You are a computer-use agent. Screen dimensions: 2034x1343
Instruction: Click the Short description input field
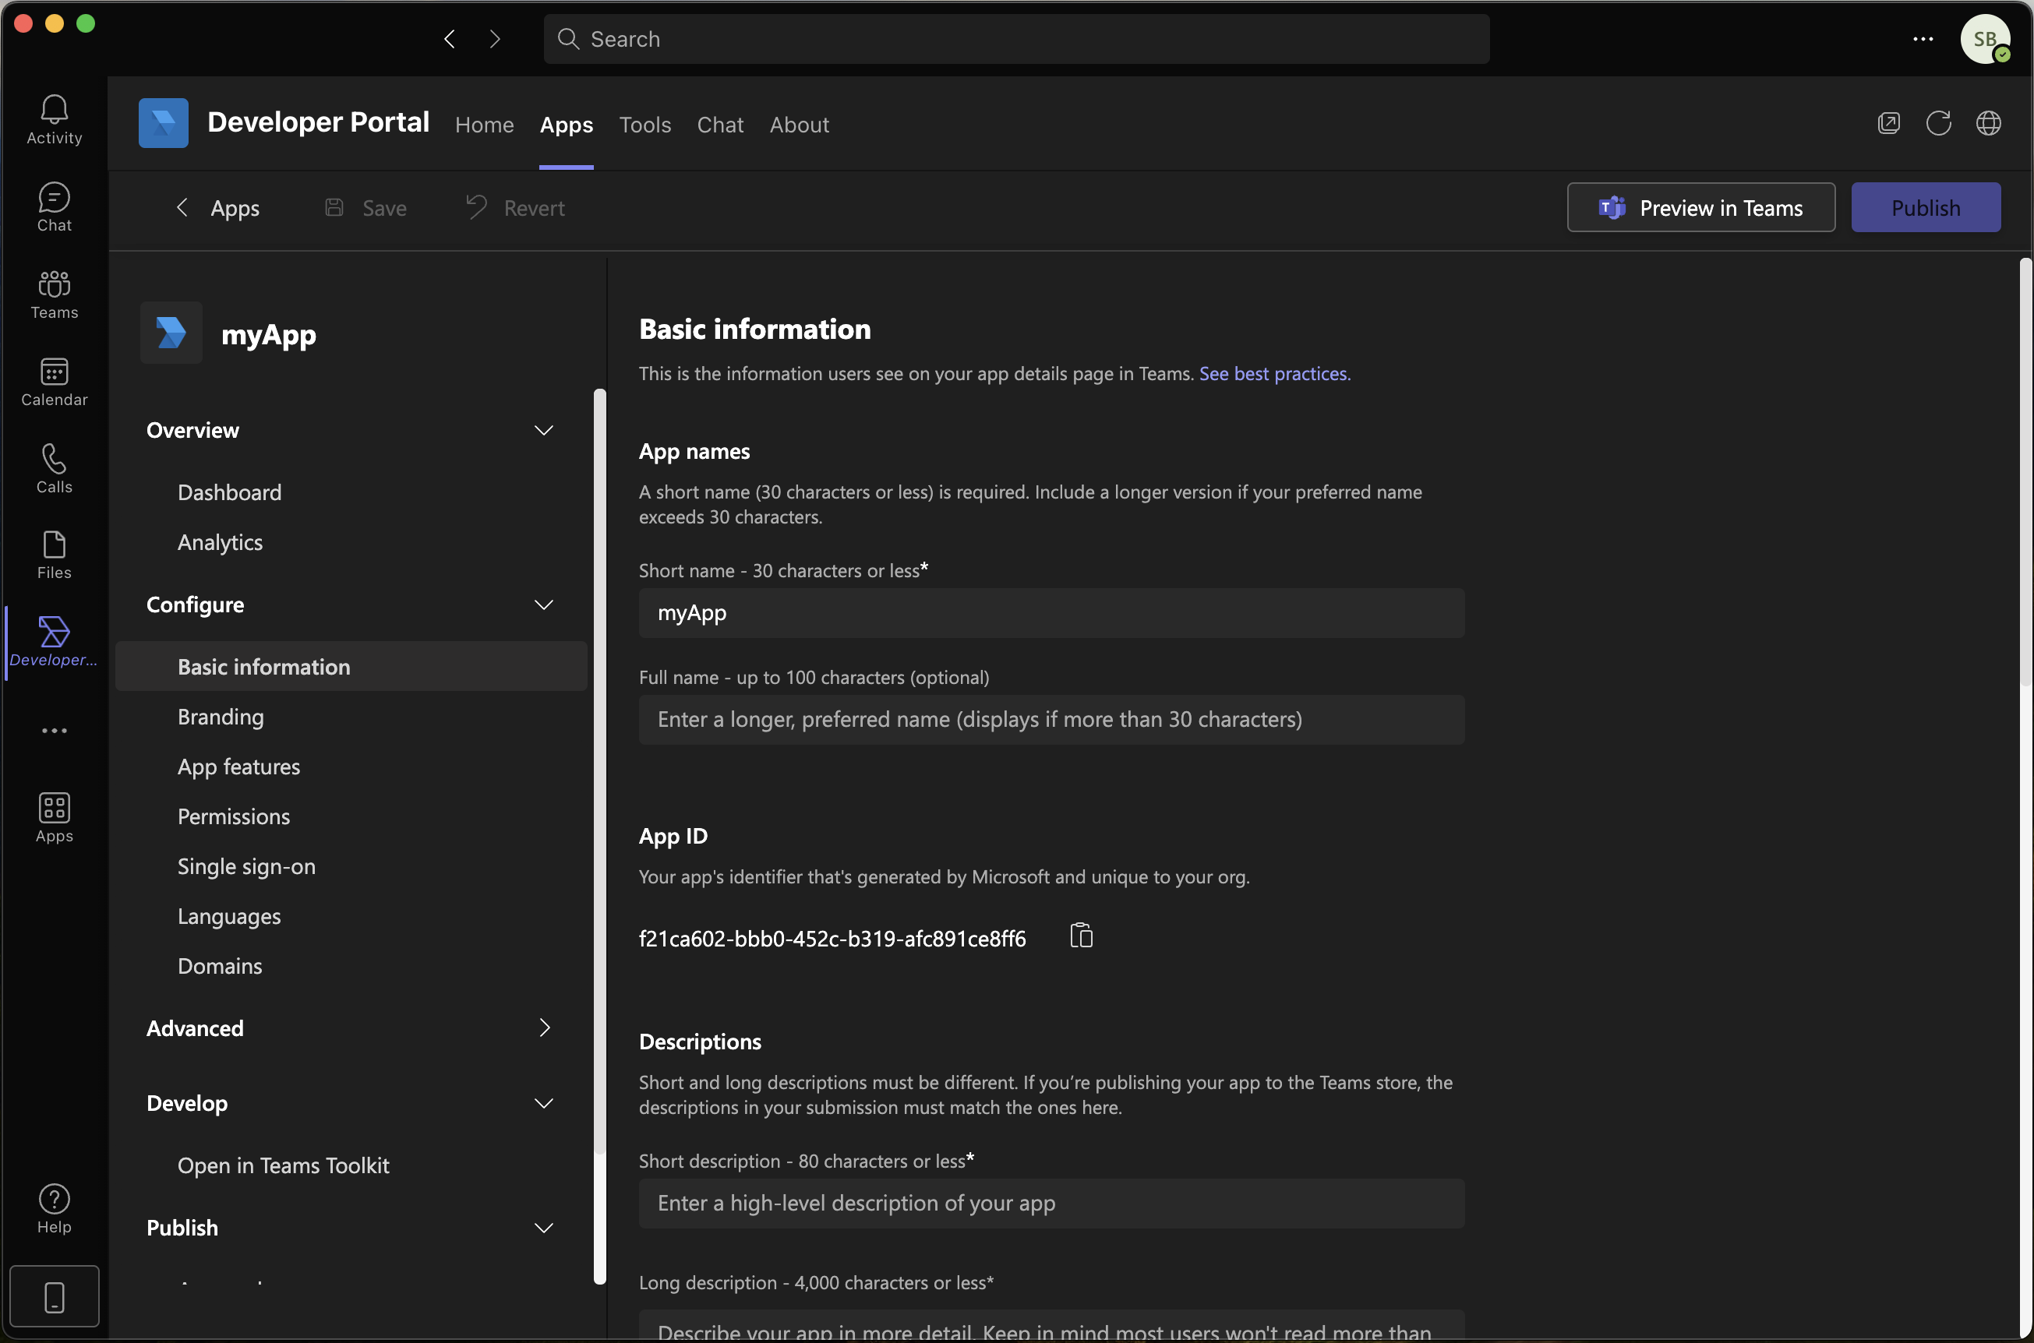click(1051, 1204)
